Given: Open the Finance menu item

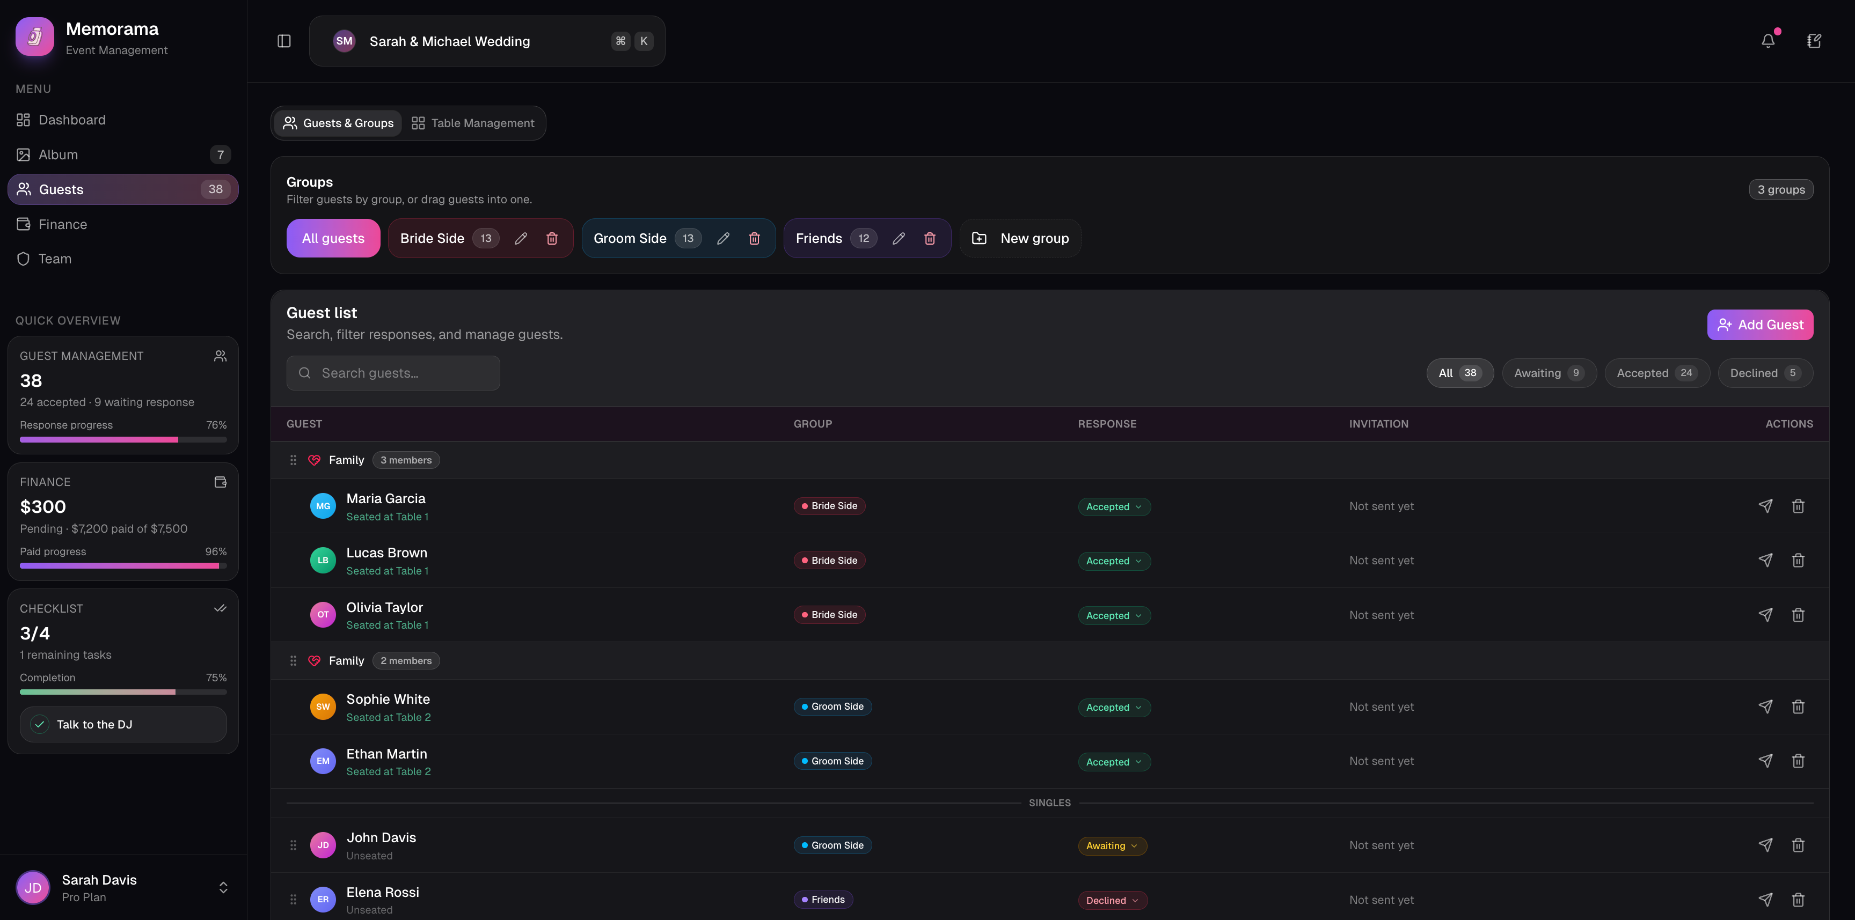Looking at the screenshot, I should click(122, 225).
